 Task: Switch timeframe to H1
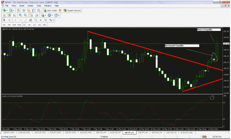(x=24, y=25)
